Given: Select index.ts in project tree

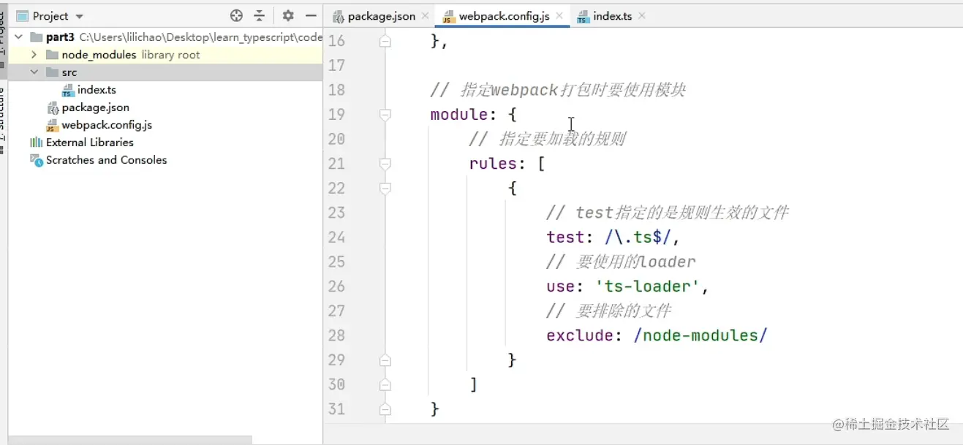Looking at the screenshot, I should pyautogui.click(x=97, y=90).
